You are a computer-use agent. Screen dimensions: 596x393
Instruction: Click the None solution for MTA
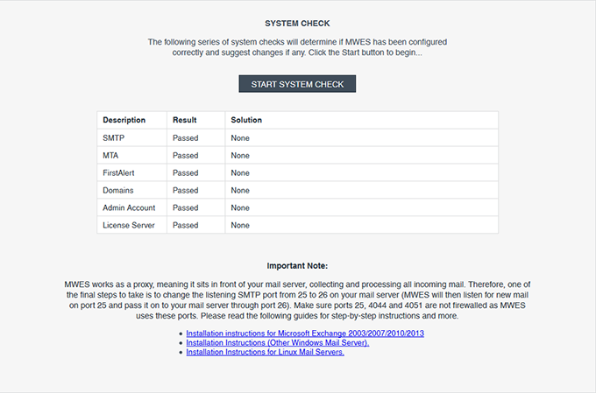pyautogui.click(x=240, y=156)
